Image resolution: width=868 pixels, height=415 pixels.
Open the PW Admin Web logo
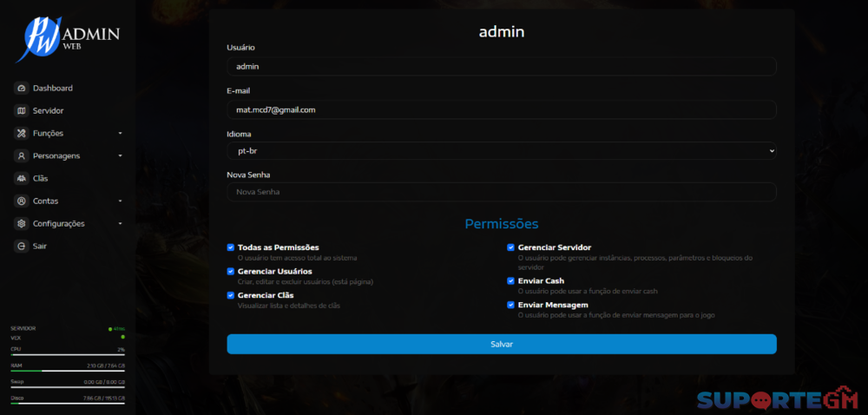click(67, 39)
